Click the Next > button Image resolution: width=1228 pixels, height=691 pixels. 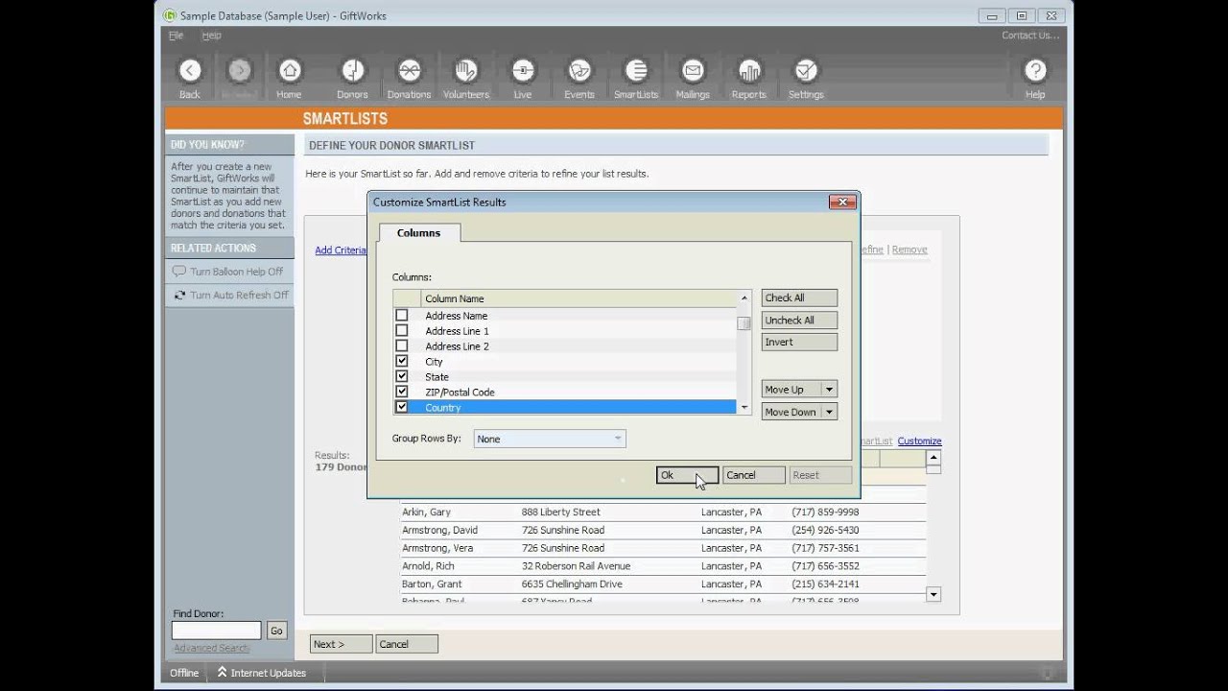point(341,644)
